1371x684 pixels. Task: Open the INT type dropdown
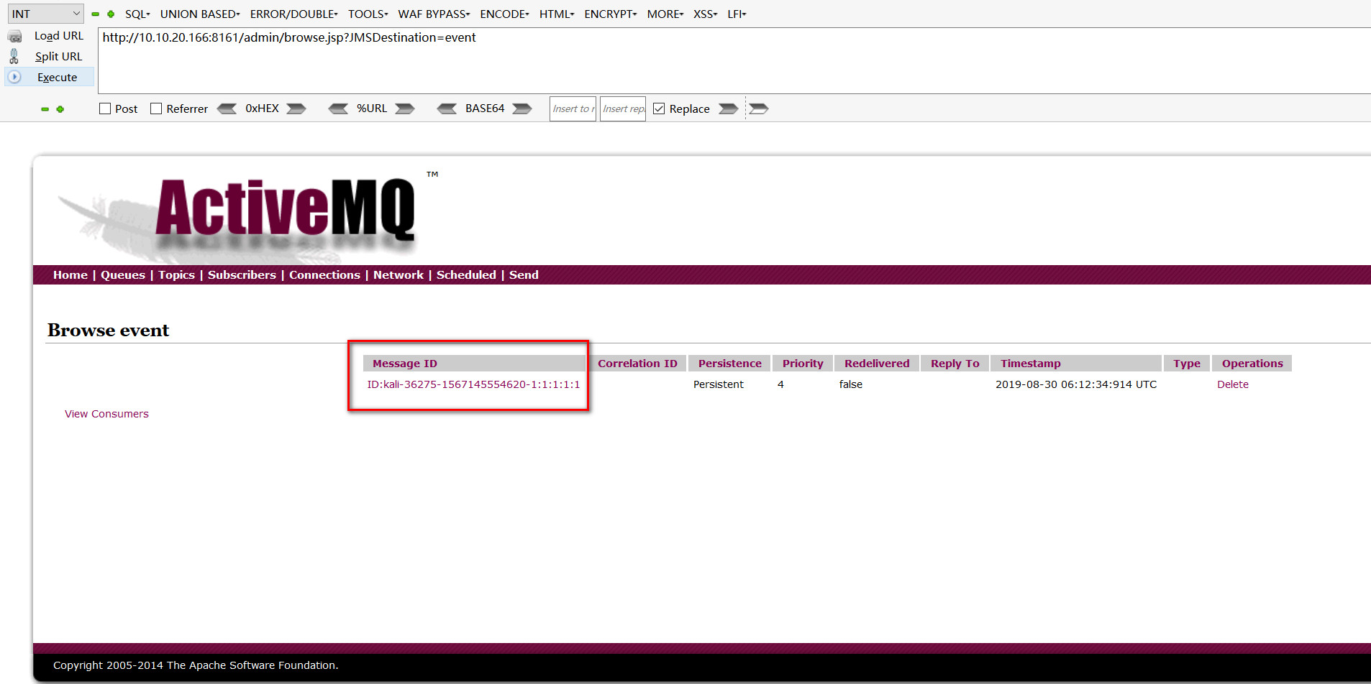[x=45, y=14]
